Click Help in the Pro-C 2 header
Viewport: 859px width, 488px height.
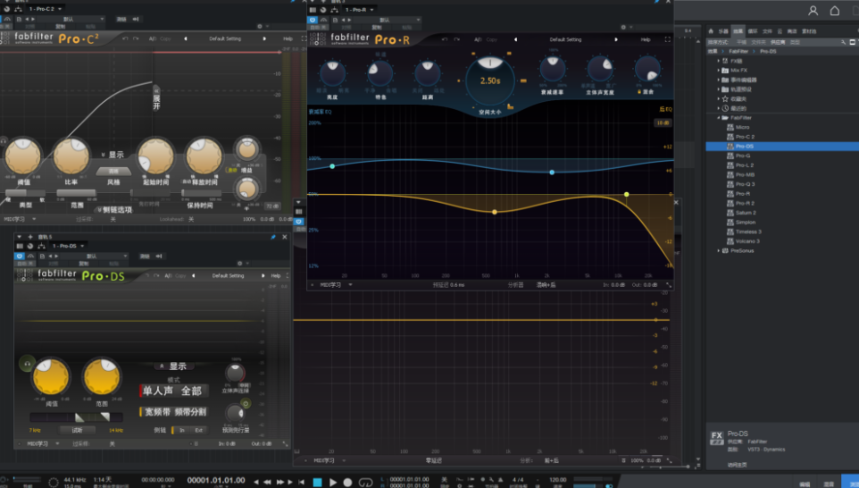pyautogui.click(x=288, y=38)
